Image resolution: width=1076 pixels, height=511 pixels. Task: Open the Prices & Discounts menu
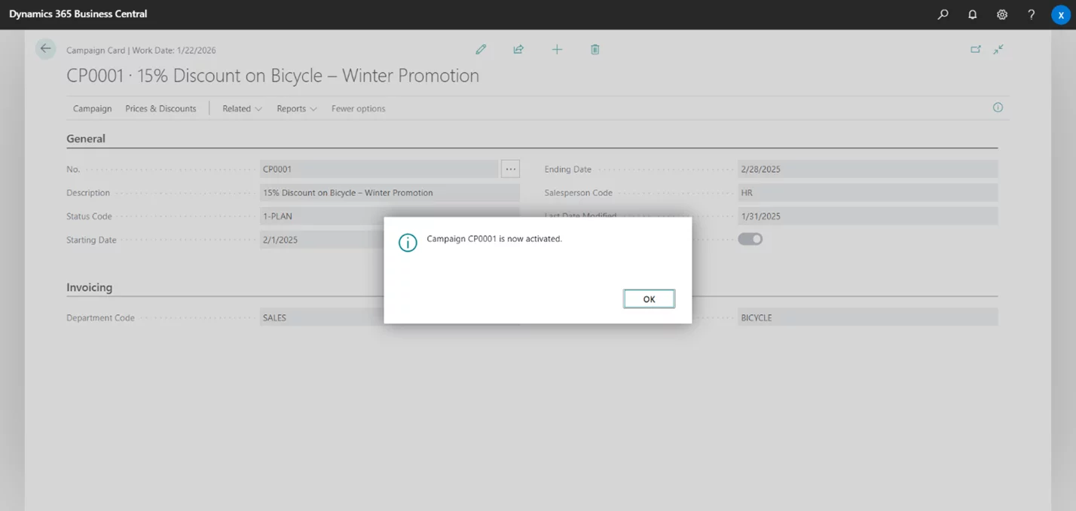pyautogui.click(x=160, y=109)
